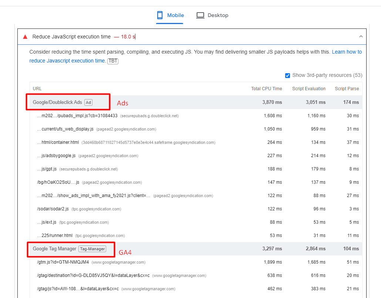
Task: Click the monitor icon beside Desktop
Action: point(200,15)
